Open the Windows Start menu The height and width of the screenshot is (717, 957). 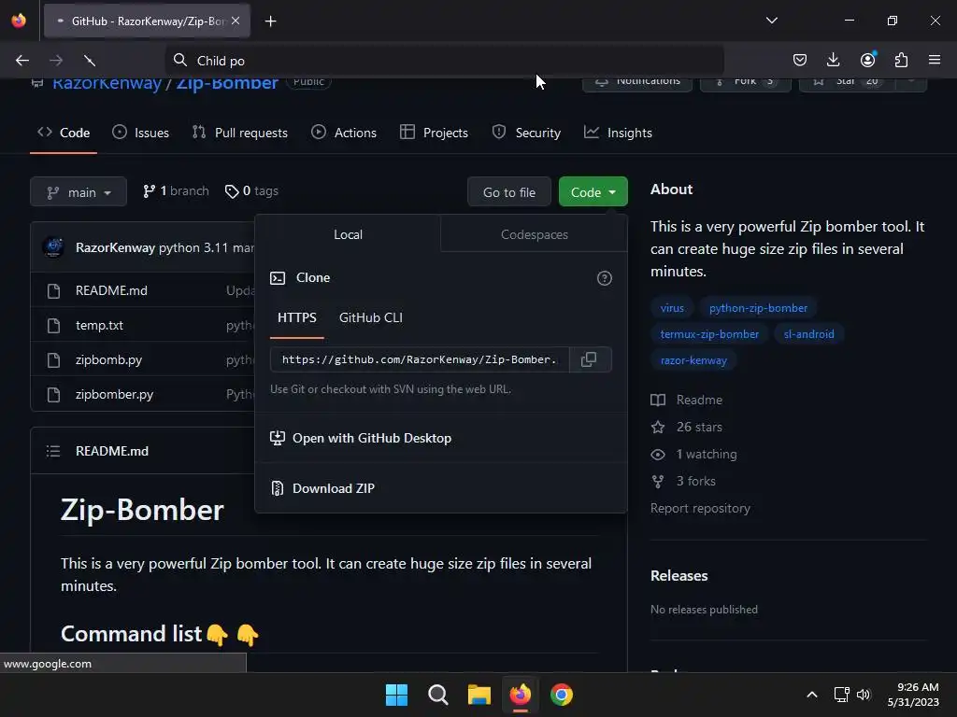tap(396, 695)
